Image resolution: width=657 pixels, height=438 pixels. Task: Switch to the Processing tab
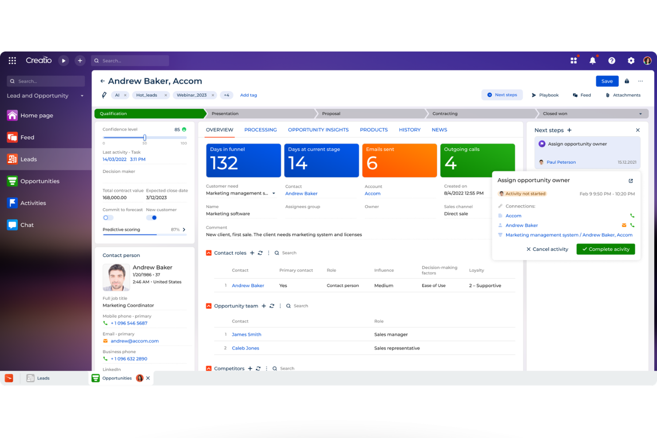261,130
